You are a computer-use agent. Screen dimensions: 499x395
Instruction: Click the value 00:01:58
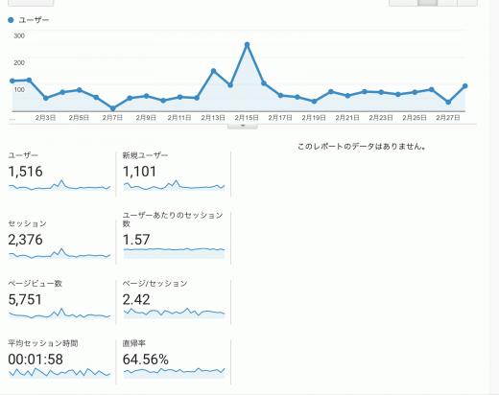click(x=36, y=360)
